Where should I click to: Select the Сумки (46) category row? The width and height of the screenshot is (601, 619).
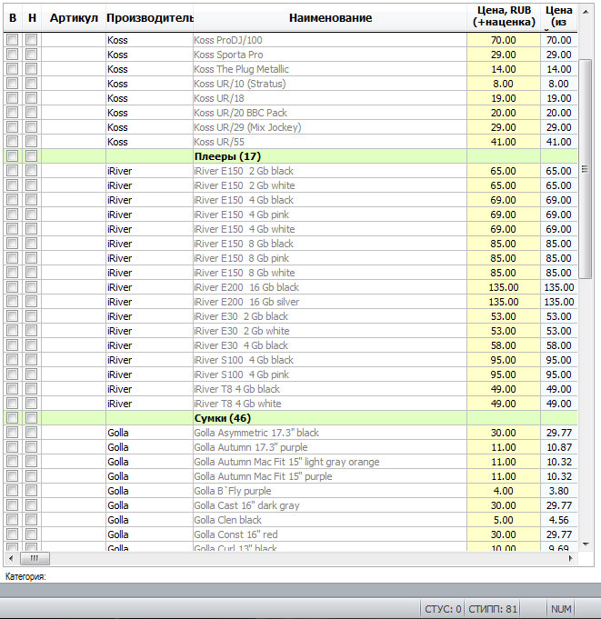pos(290,418)
